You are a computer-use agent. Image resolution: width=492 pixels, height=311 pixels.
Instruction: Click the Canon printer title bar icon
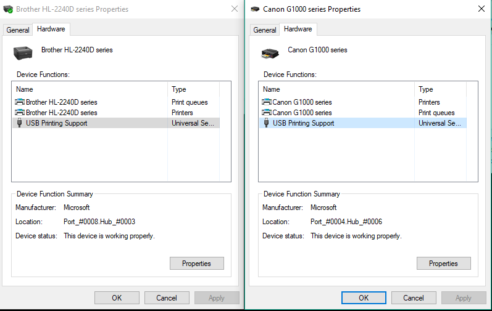pos(255,9)
